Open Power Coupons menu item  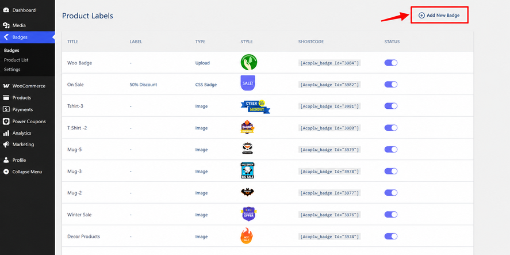point(28,121)
